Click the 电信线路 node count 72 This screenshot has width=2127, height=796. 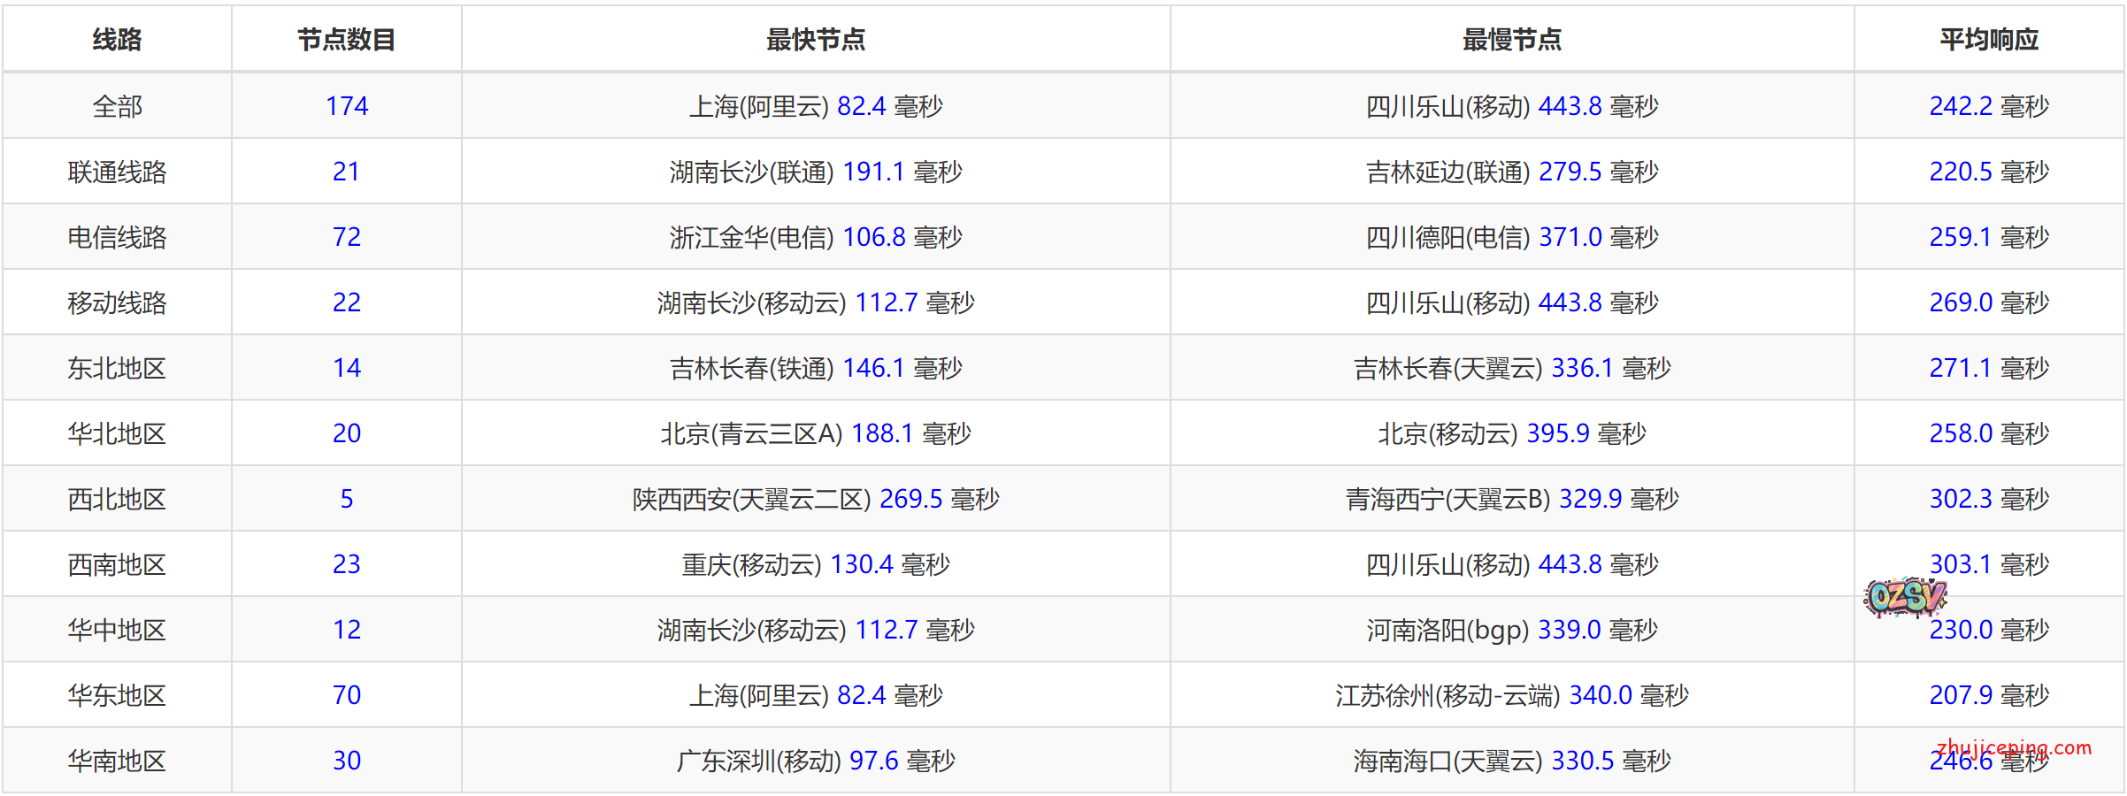tap(346, 237)
